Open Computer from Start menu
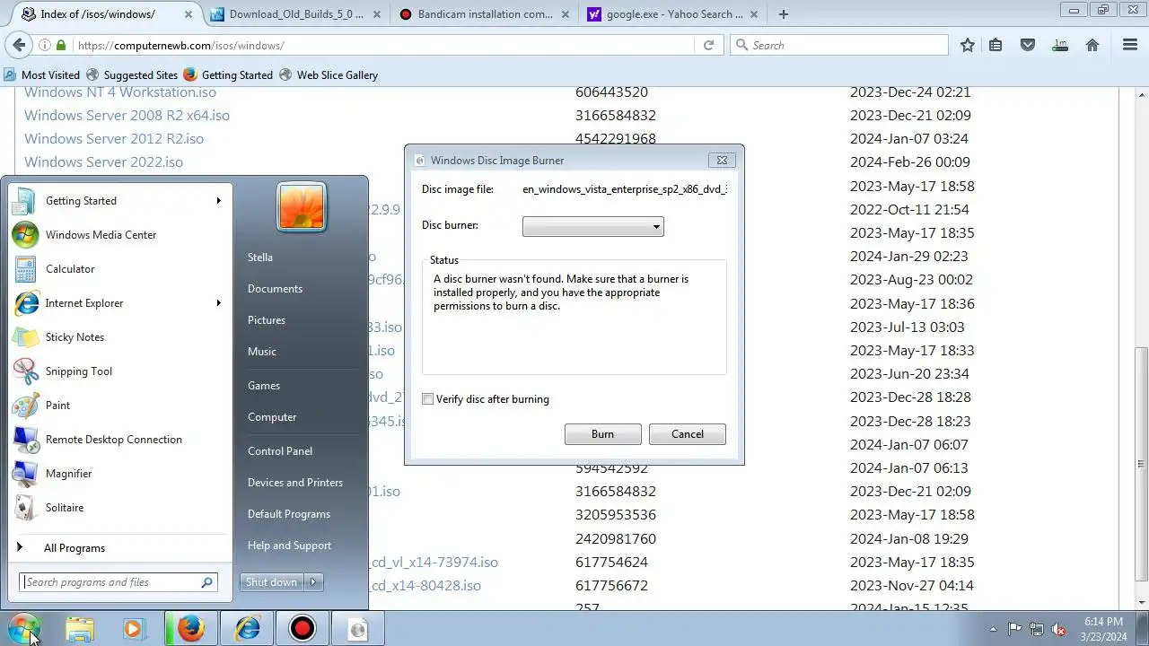 (272, 417)
